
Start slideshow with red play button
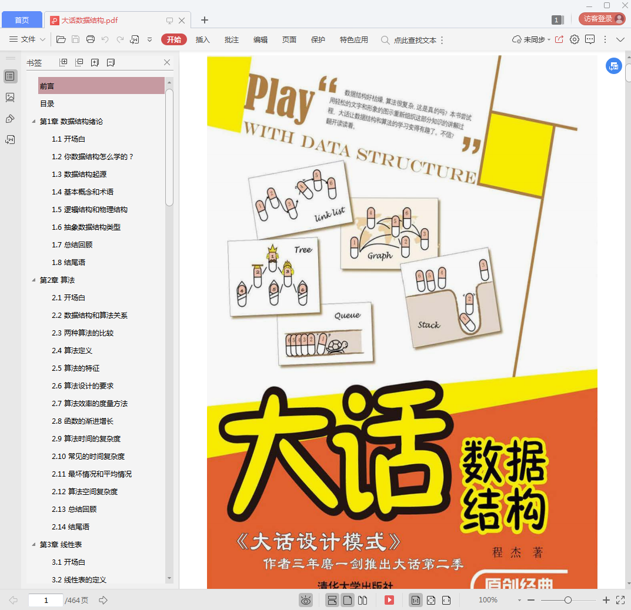[x=389, y=601]
